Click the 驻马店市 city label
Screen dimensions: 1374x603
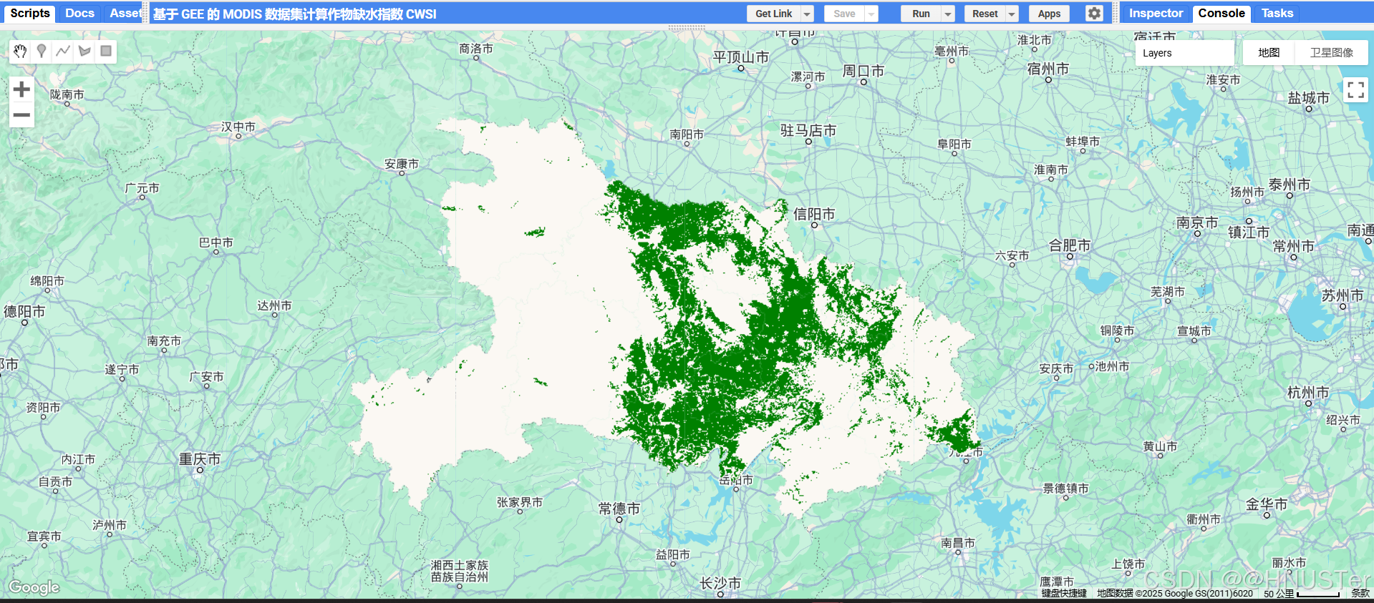click(808, 130)
